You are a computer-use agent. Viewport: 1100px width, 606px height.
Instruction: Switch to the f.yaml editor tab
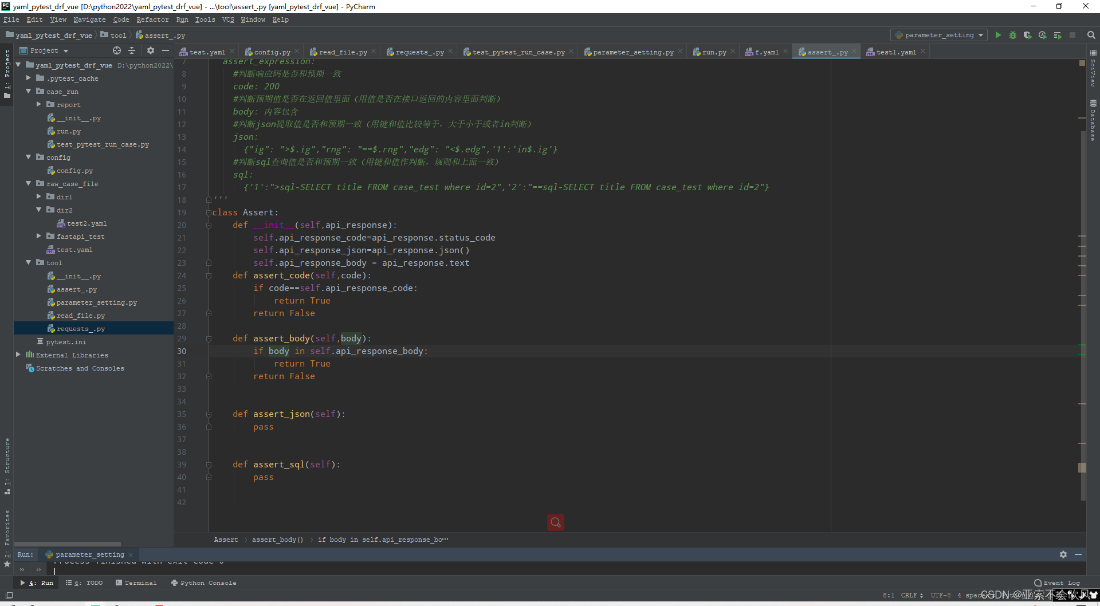click(x=765, y=52)
